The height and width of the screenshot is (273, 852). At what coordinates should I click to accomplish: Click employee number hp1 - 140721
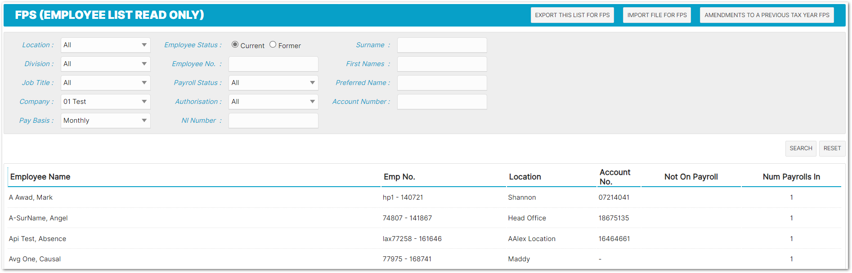click(403, 197)
